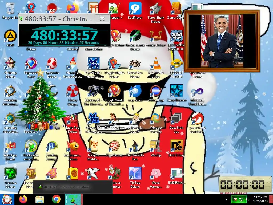Open Insaniquarium Deluxe

73,151
